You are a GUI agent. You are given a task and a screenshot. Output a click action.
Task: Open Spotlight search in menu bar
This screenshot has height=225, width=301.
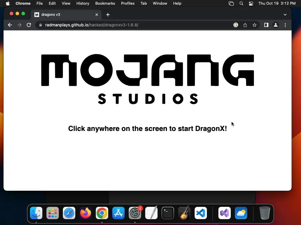[x=241, y=4]
